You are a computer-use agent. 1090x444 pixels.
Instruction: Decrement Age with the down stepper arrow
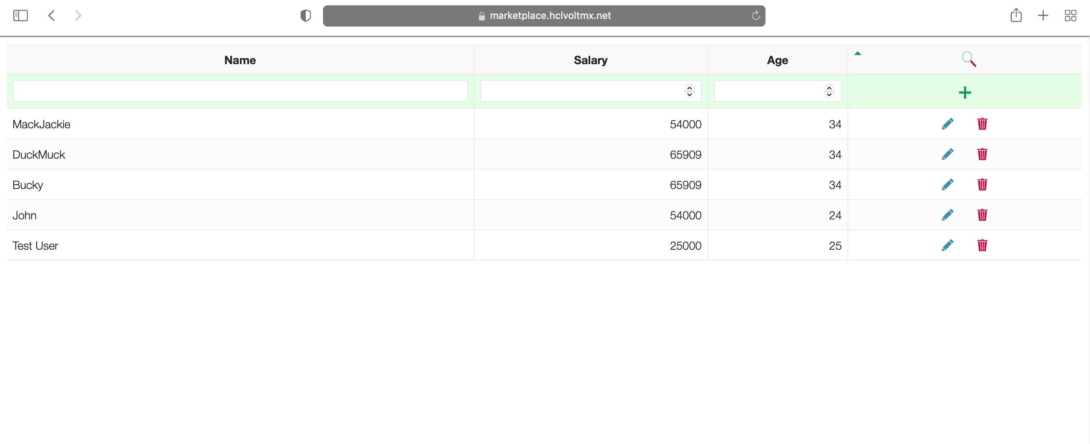tap(829, 94)
